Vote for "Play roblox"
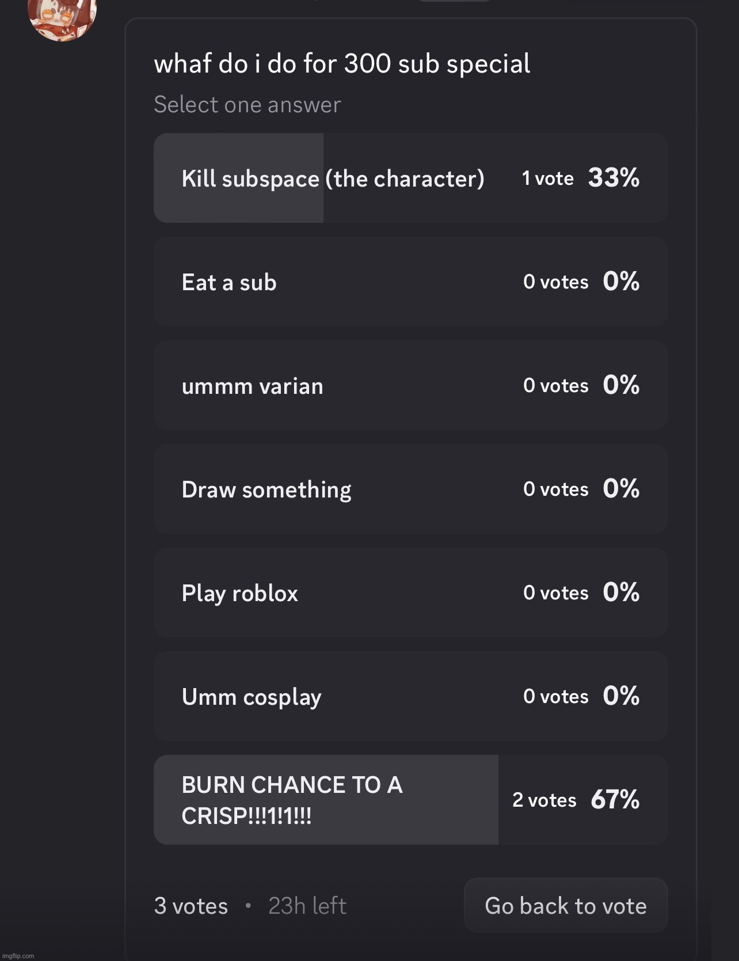Image resolution: width=739 pixels, height=961 pixels. pos(410,592)
